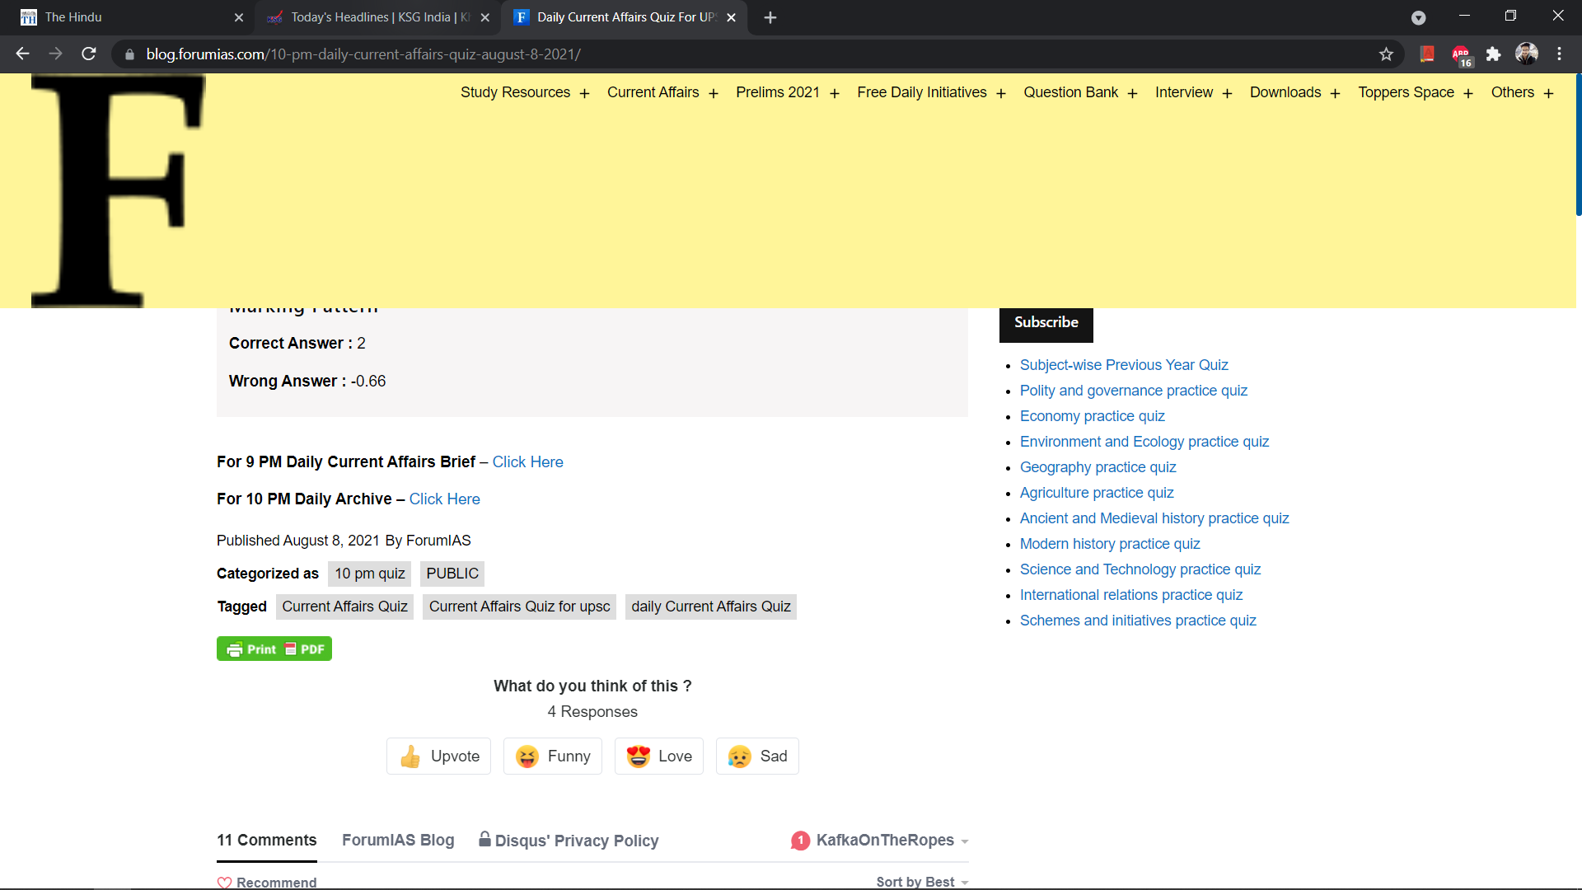Switch to The Hindu browser tab
The width and height of the screenshot is (1582, 890).
click(124, 17)
